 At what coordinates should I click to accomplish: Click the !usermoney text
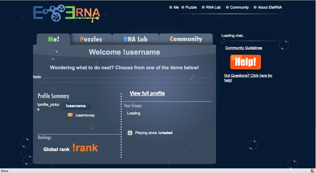click(85, 115)
